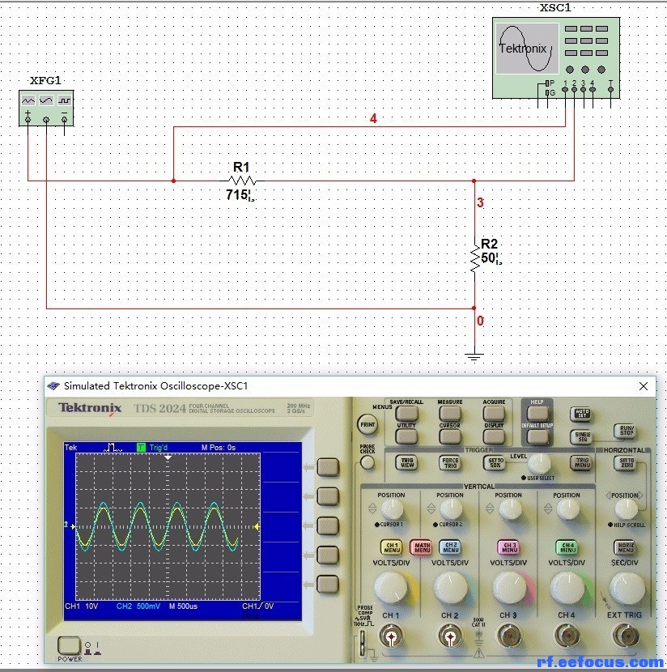Click the TRIG VIEW button
667x672 pixels.
tap(407, 462)
